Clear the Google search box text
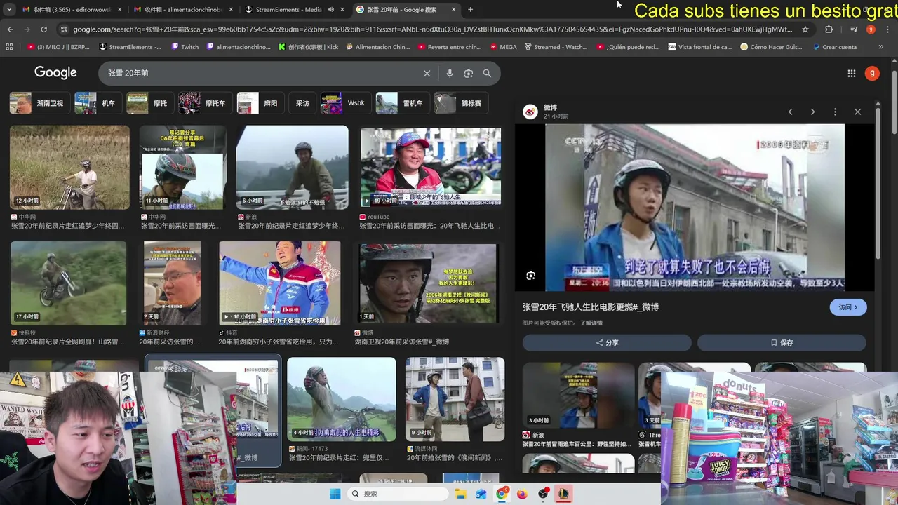The image size is (898, 505). [x=427, y=73]
